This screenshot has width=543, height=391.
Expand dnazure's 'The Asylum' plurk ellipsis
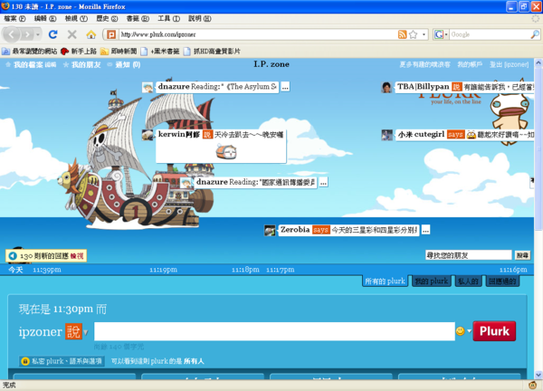(x=285, y=87)
